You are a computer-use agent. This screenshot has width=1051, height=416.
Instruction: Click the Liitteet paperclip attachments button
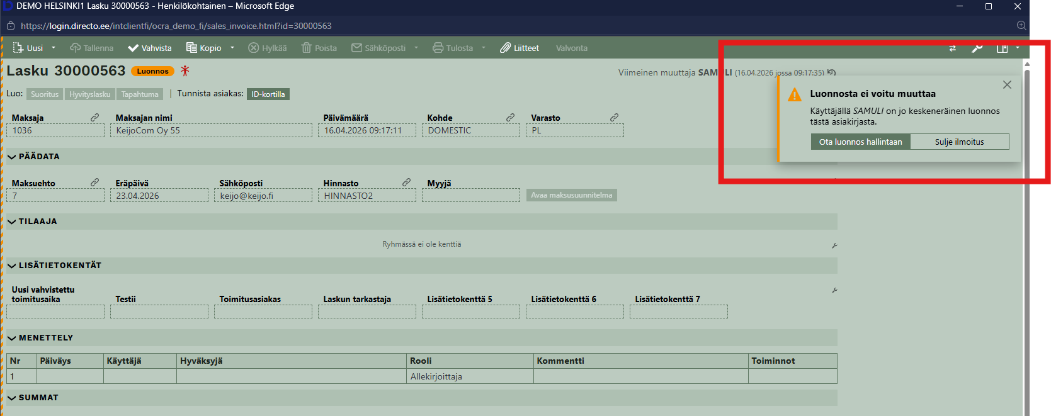click(520, 48)
